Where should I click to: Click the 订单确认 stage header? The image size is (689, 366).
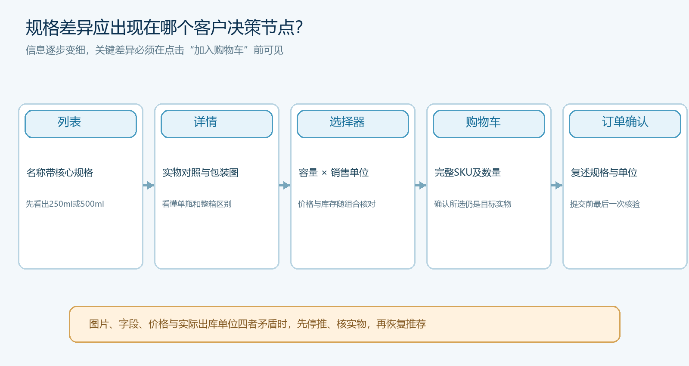coord(625,124)
